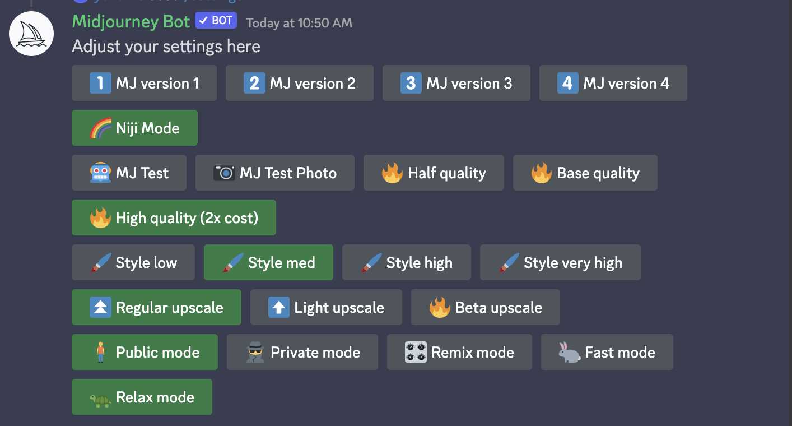
Task: Click the Midjourney sailboat avatar icon
Action: pyautogui.click(x=31, y=34)
